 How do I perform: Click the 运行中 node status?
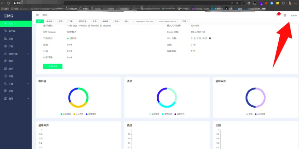pyautogui.click(x=72, y=38)
